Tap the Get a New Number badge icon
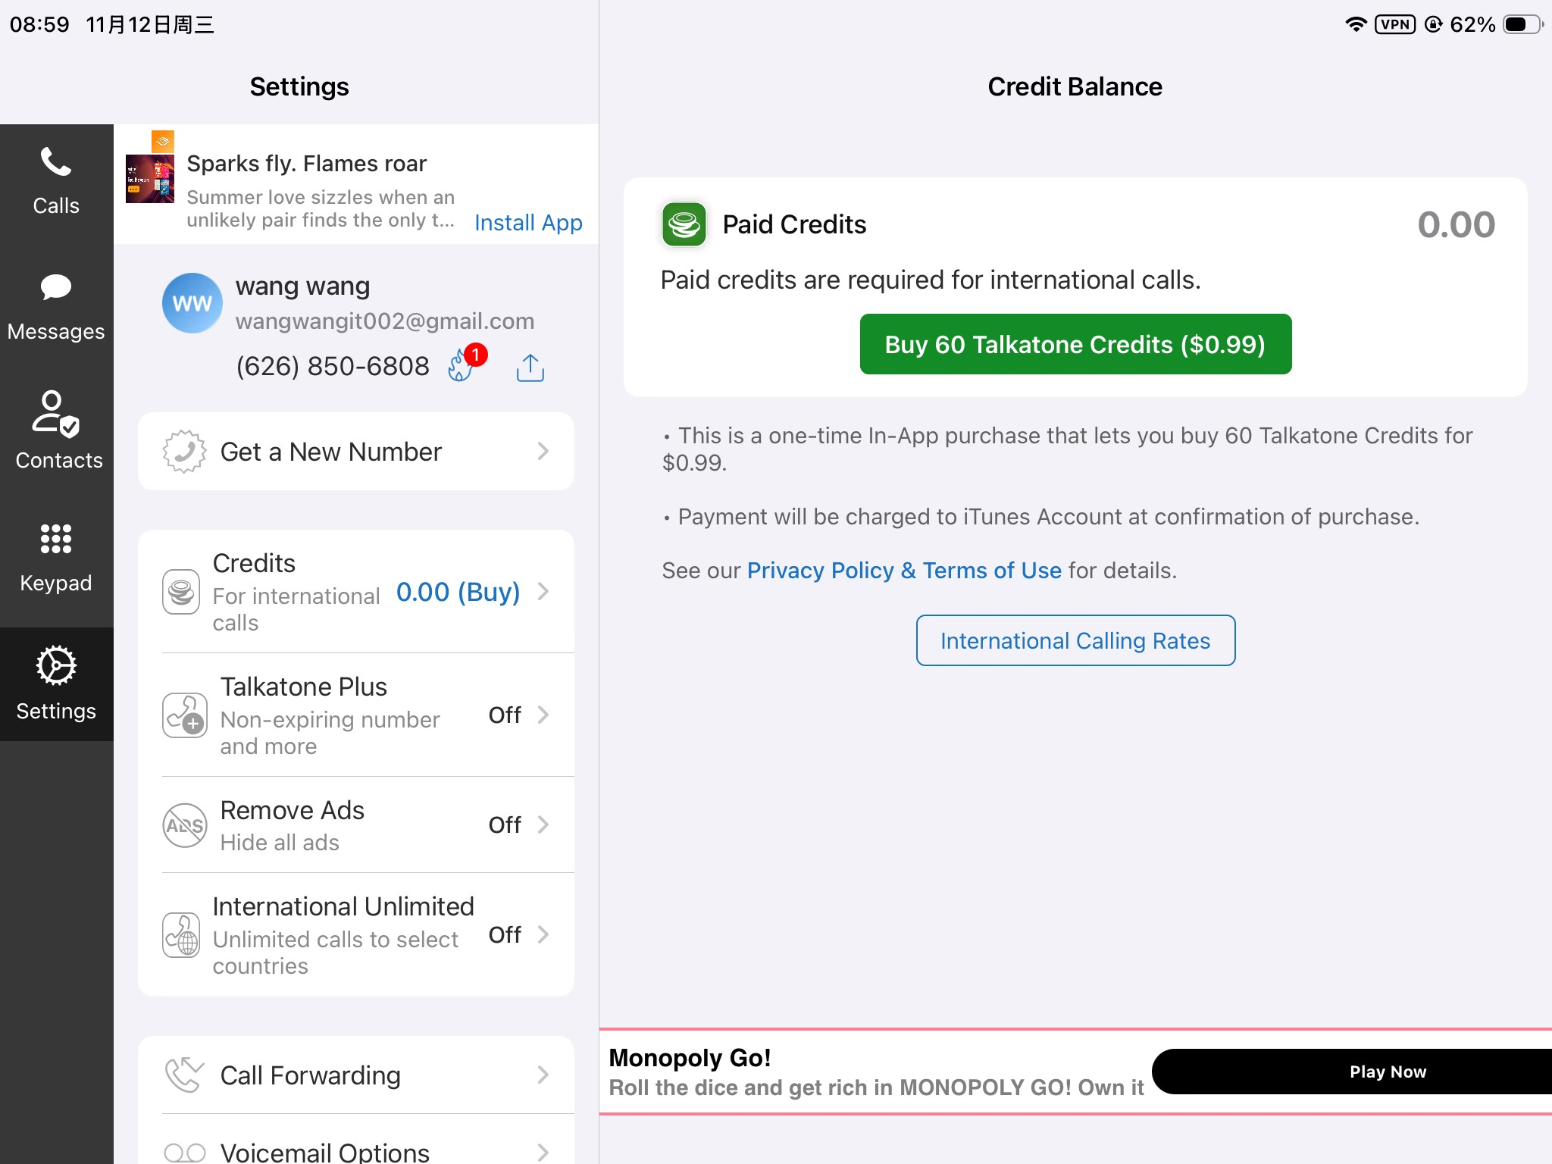 (184, 452)
